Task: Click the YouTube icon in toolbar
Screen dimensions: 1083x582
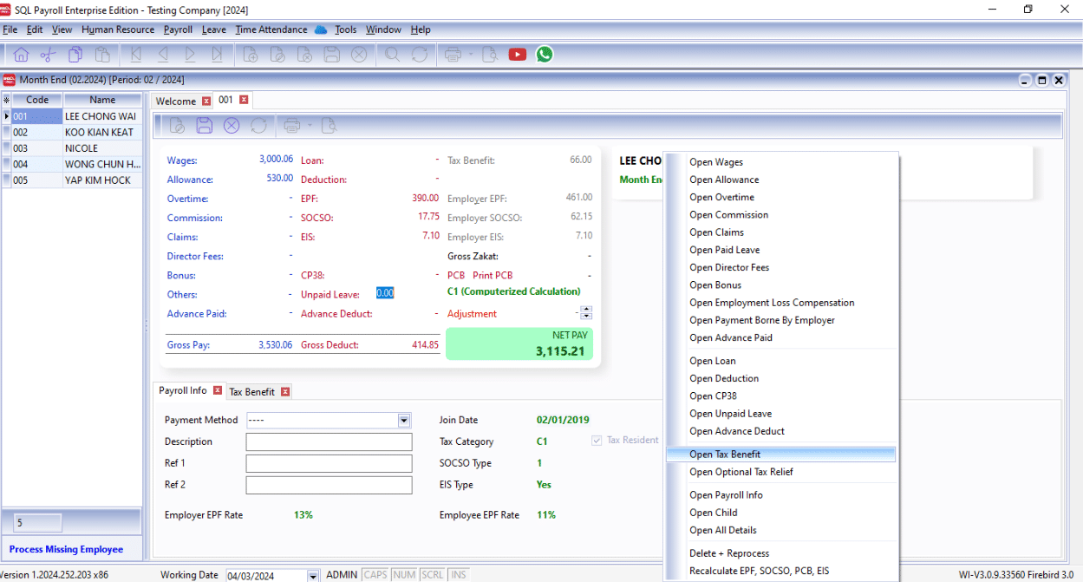Action: [518, 55]
